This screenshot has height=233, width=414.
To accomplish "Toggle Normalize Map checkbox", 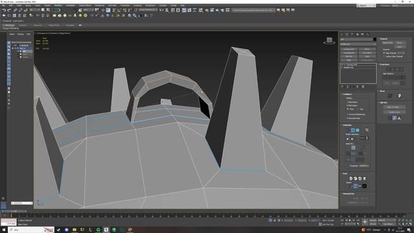I will click(x=353, y=118).
